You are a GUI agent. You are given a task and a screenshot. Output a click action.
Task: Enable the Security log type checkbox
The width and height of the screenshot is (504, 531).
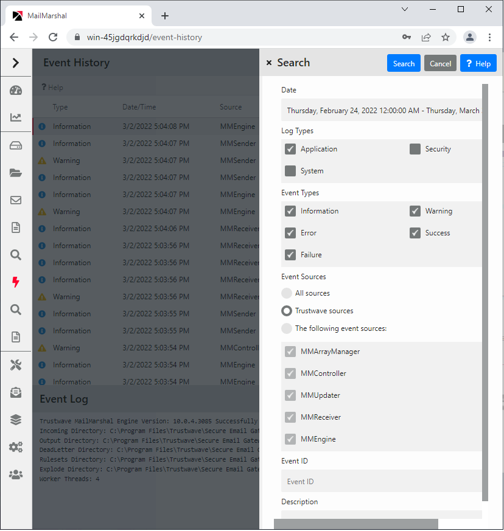tap(415, 149)
